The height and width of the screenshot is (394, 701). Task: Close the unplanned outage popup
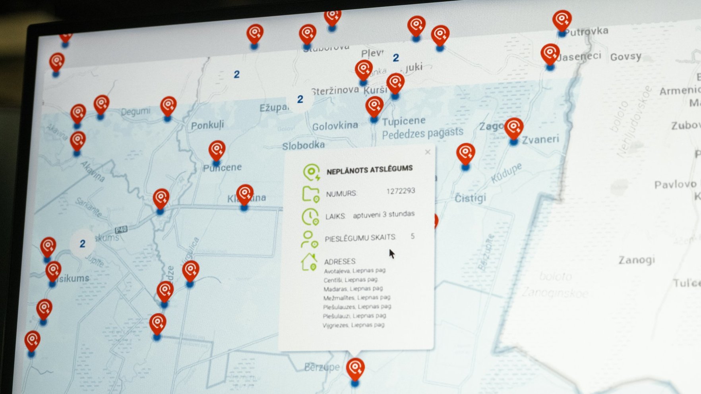(x=428, y=152)
